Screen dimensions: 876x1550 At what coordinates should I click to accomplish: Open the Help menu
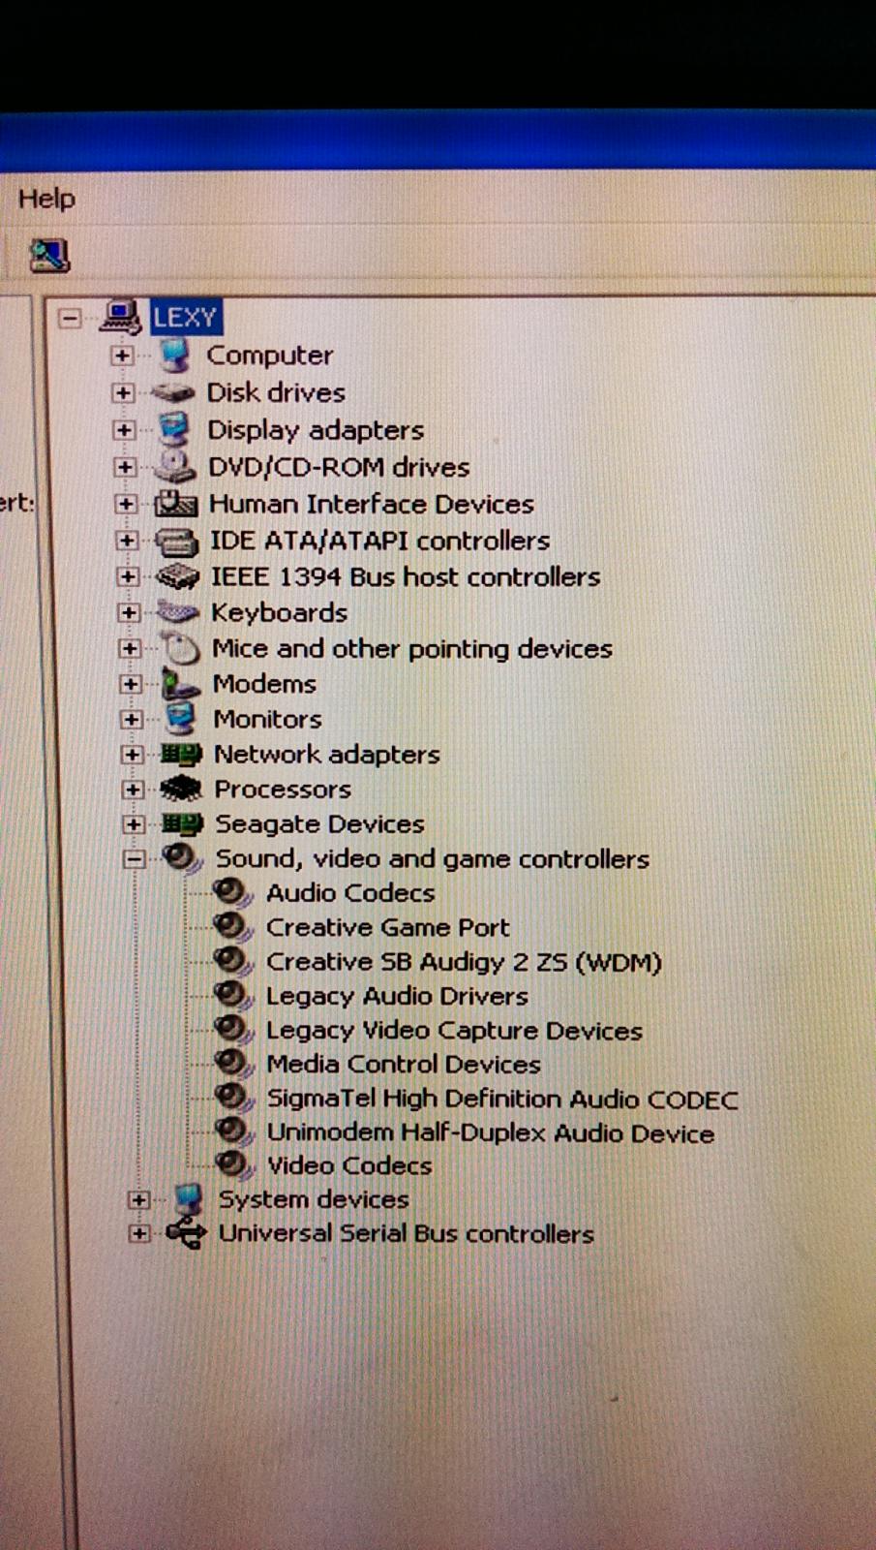45,199
